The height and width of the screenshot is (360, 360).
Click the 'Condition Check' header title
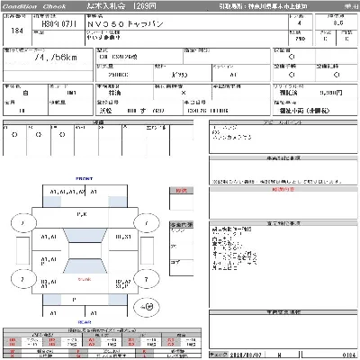click(34, 6)
